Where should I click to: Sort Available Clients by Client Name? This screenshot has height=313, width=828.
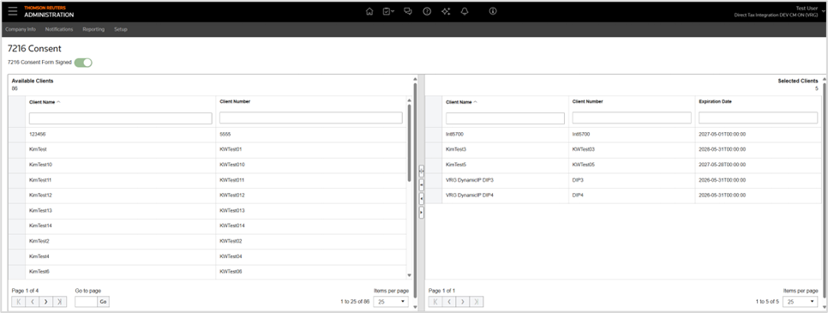click(x=45, y=102)
